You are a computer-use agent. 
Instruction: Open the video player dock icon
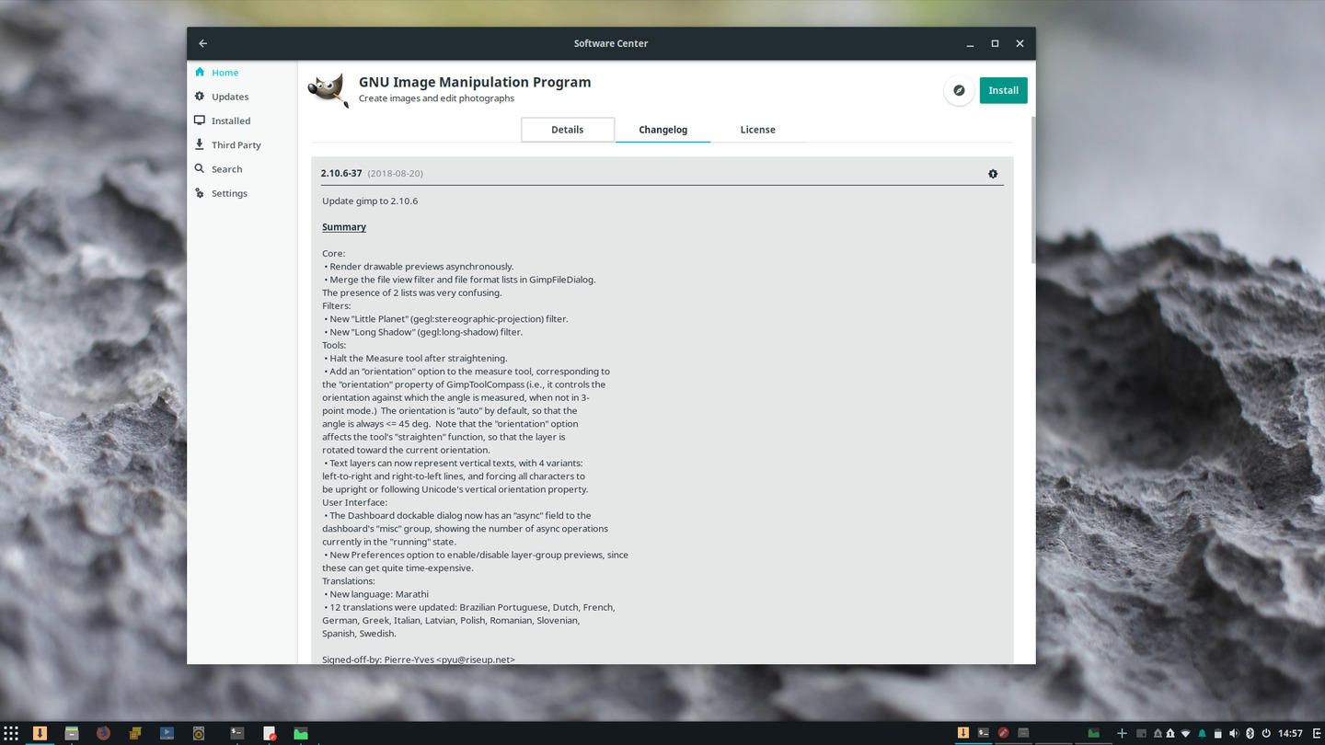pos(167,733)
